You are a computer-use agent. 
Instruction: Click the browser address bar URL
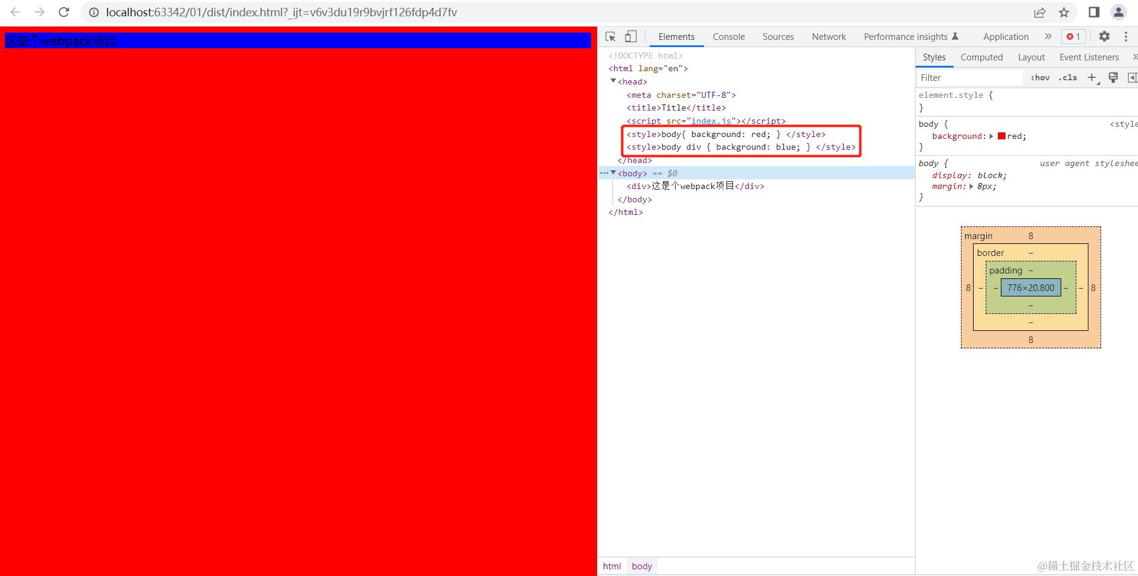coord(281,12)
